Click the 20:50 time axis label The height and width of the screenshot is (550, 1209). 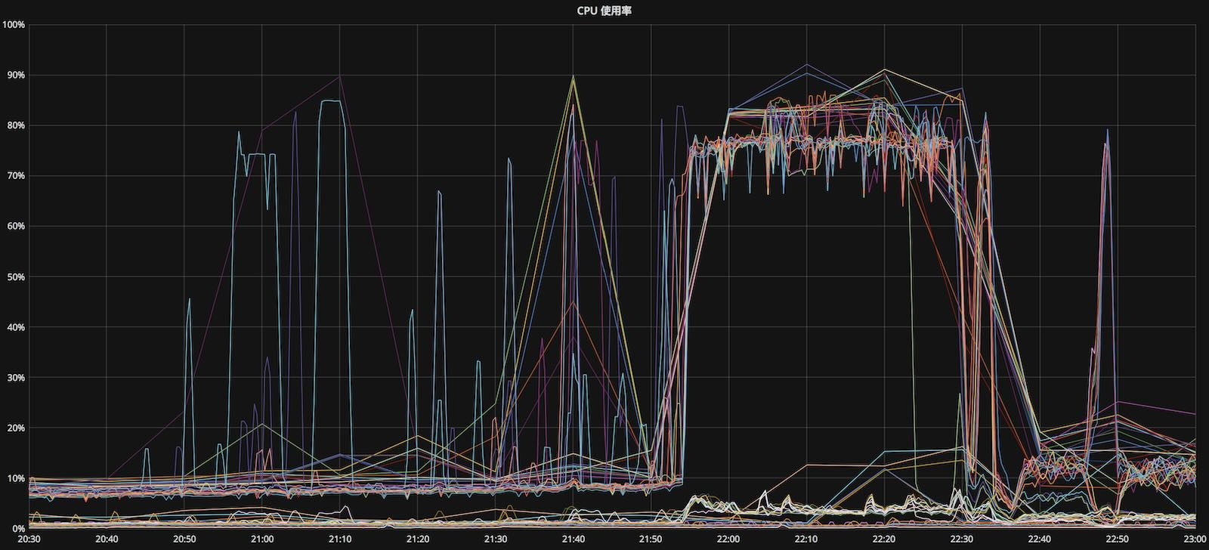(184, 539)
